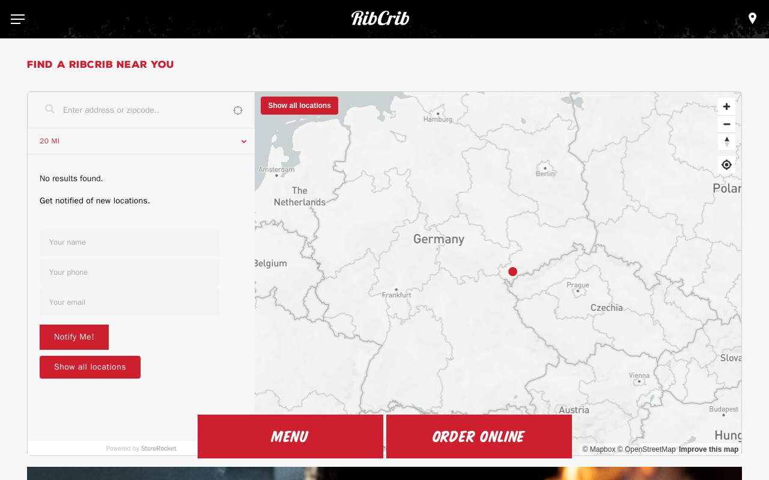Open the StoreRocket link
The height and width of the screenshot is (480, 769).
pos(159,449)
